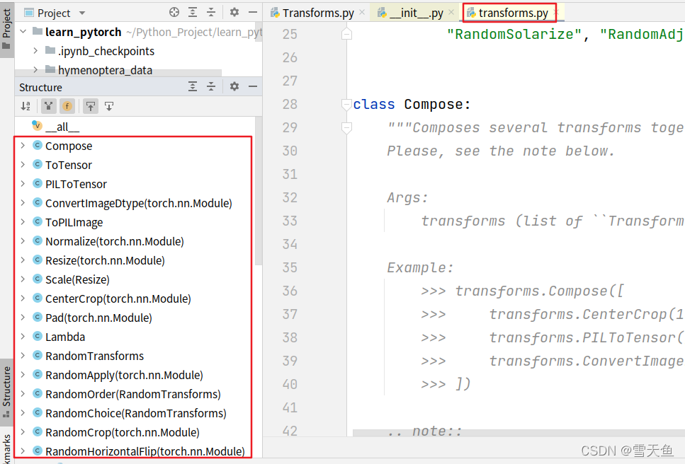This screenshot has width=685, height=464.
Task: Select the learn_pytorch root folder
Action: [83, 33]
